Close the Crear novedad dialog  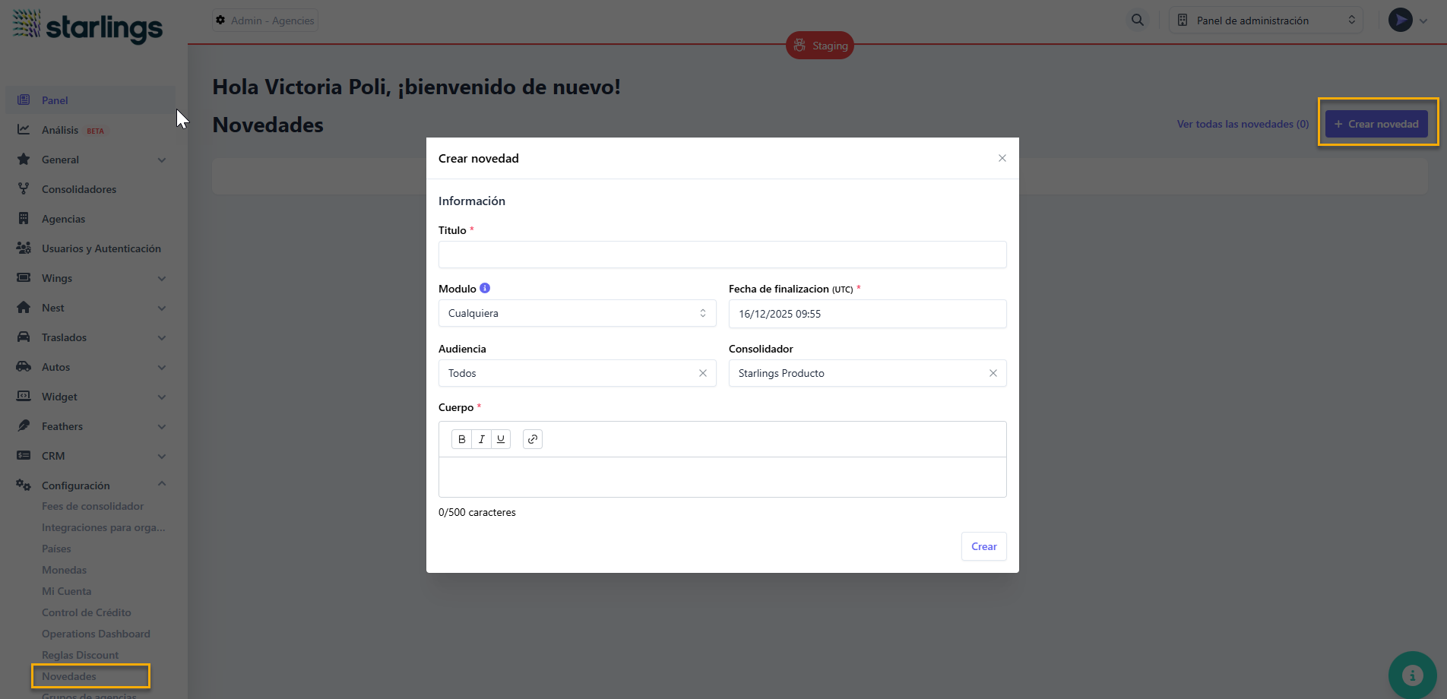tap(1002, 158)
